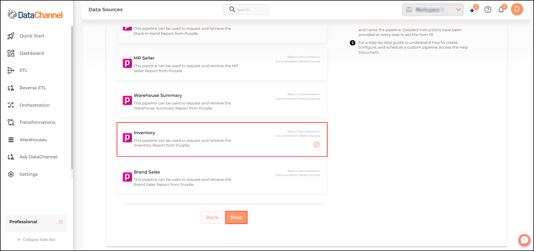This screenshot has width=534, height=251.
Task: Click the Settings gear icon
Action: tap(11, 174)
